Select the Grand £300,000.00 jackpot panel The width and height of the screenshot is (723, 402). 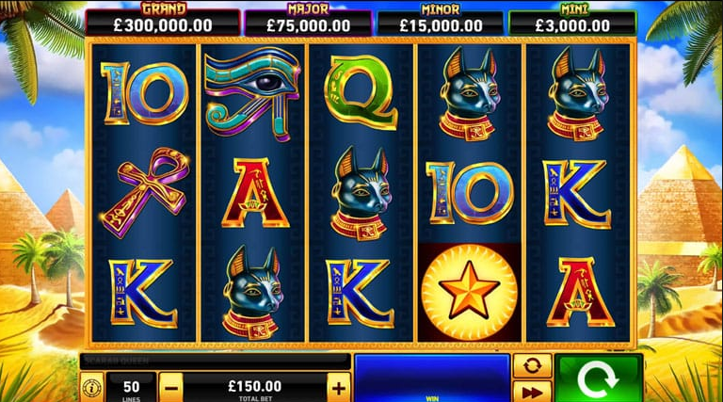163,20
